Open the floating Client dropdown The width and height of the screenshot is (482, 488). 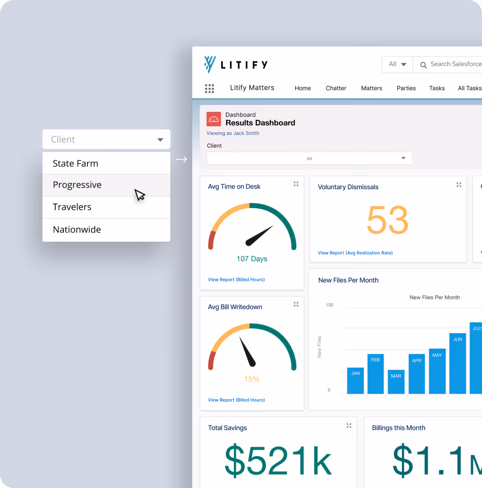(106, 139)
